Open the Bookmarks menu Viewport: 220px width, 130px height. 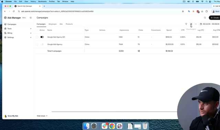(42, 1)
